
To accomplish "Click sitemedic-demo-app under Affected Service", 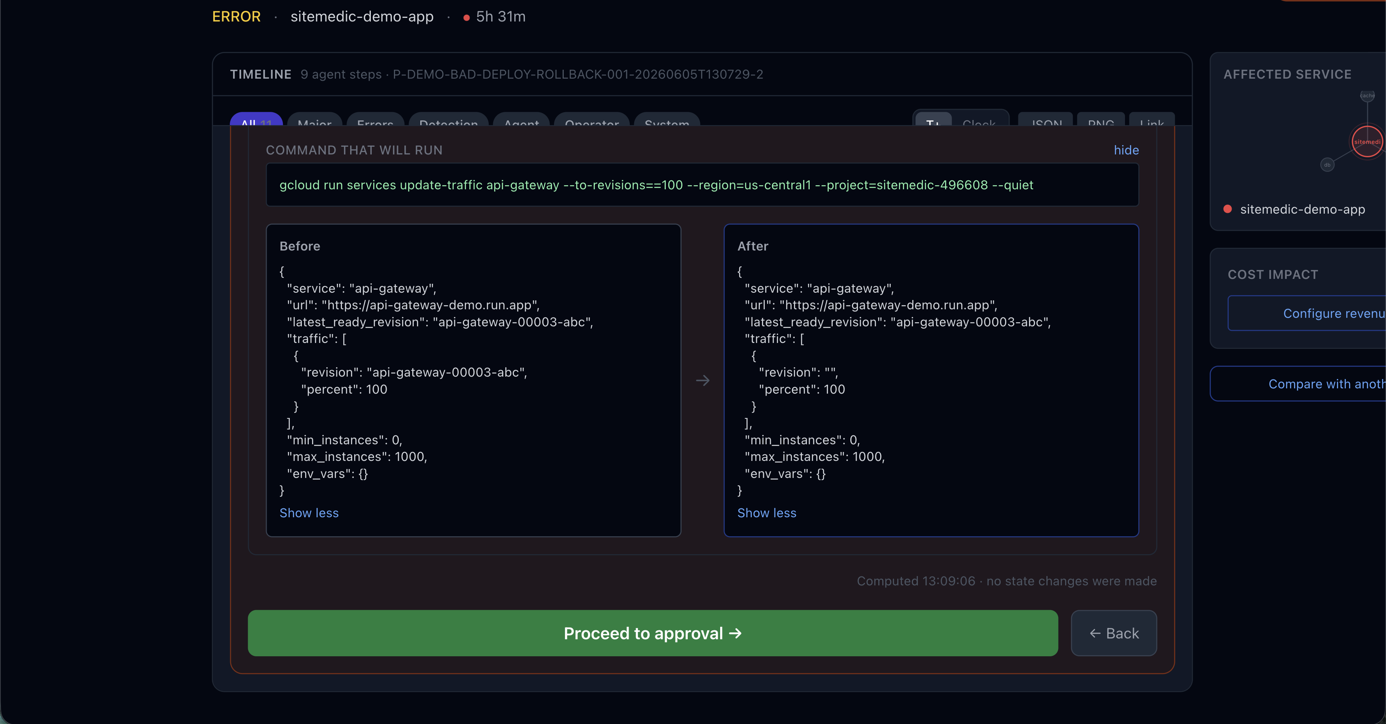I will pyautogui.click(x=1302, y=210).
